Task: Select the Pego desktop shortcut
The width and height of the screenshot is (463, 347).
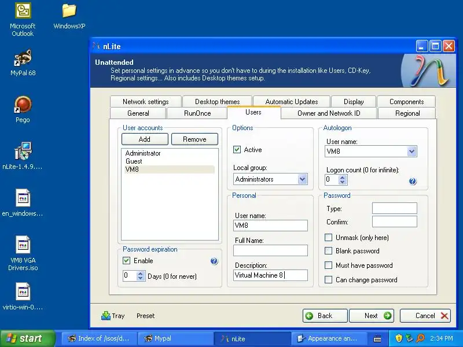Action: [x=23, y=109]
